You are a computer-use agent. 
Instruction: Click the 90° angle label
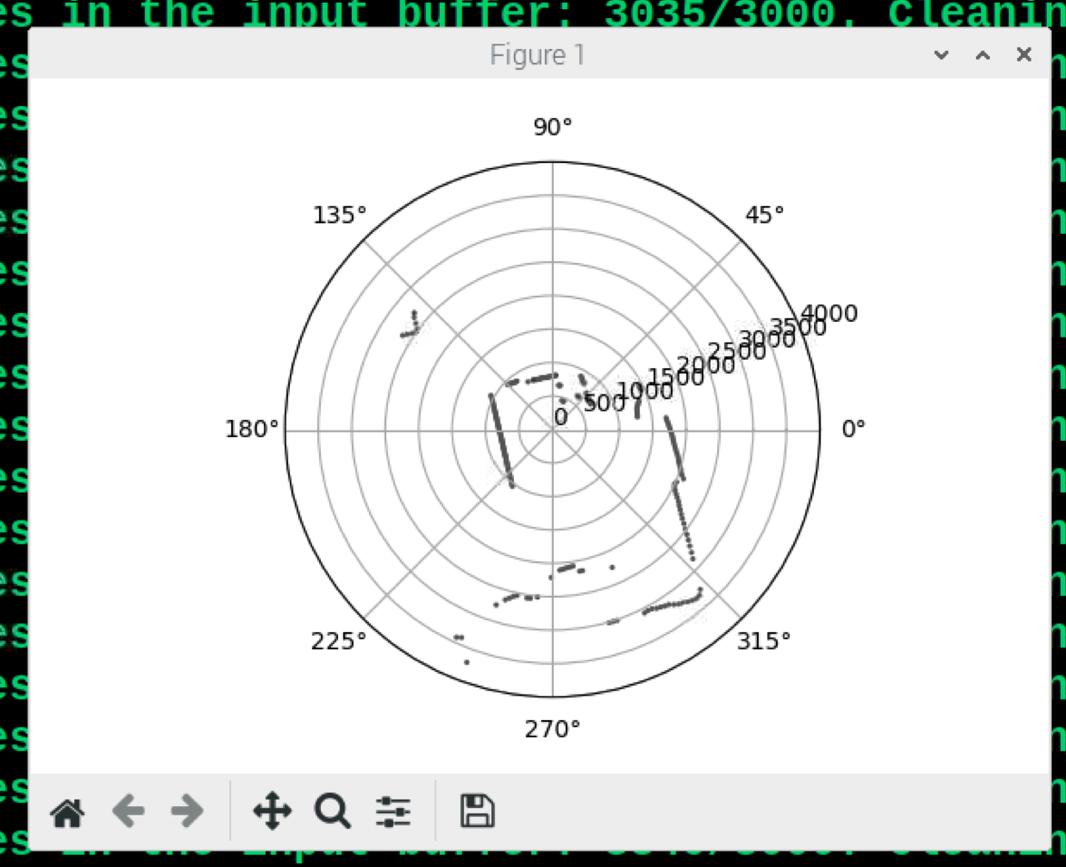[553, 127]
